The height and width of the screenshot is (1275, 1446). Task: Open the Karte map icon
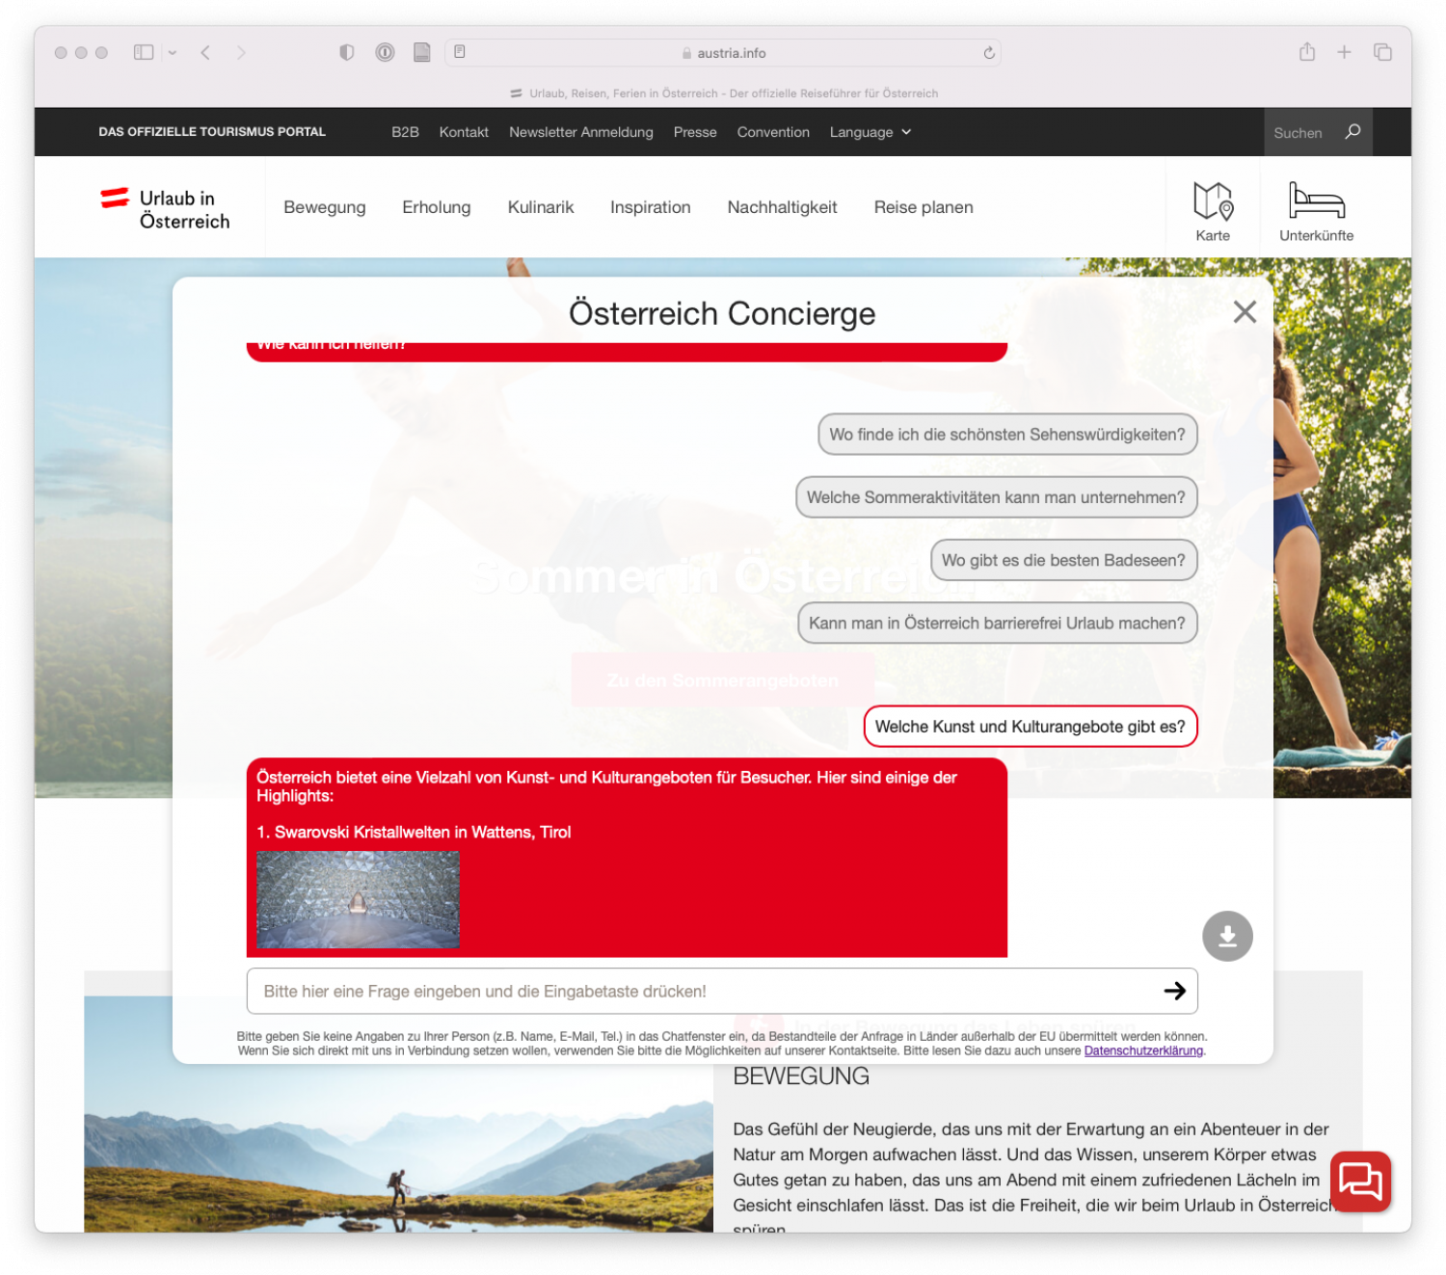coord(1213,211)
